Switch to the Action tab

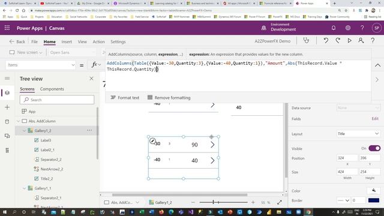(x=98, y=41)
